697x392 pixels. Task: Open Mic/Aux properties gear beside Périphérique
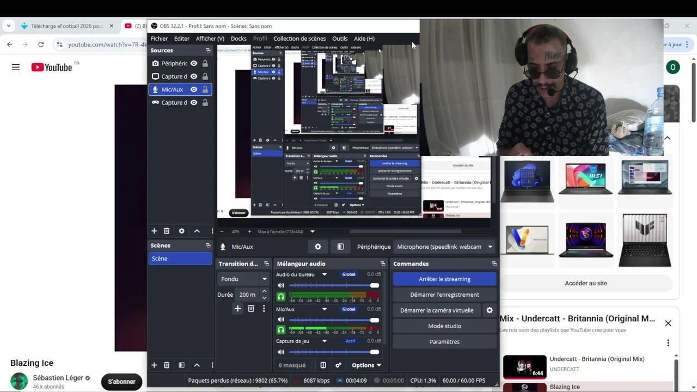(x=318, y=247)
